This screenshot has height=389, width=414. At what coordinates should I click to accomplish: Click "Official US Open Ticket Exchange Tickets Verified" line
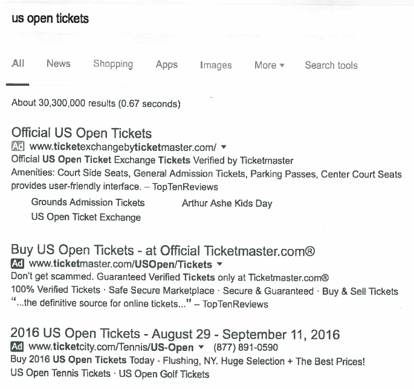tap(152, 160)
